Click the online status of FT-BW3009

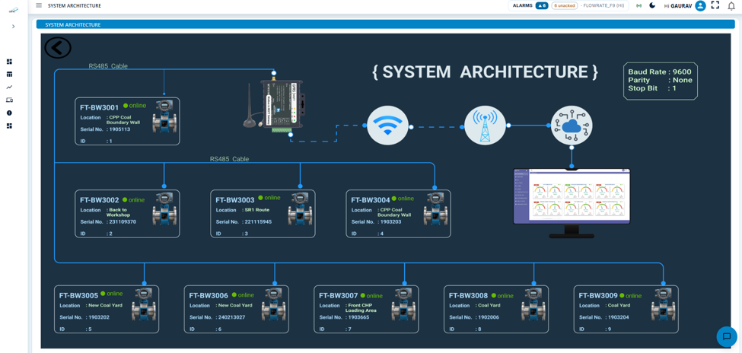(x=631, y=295)
